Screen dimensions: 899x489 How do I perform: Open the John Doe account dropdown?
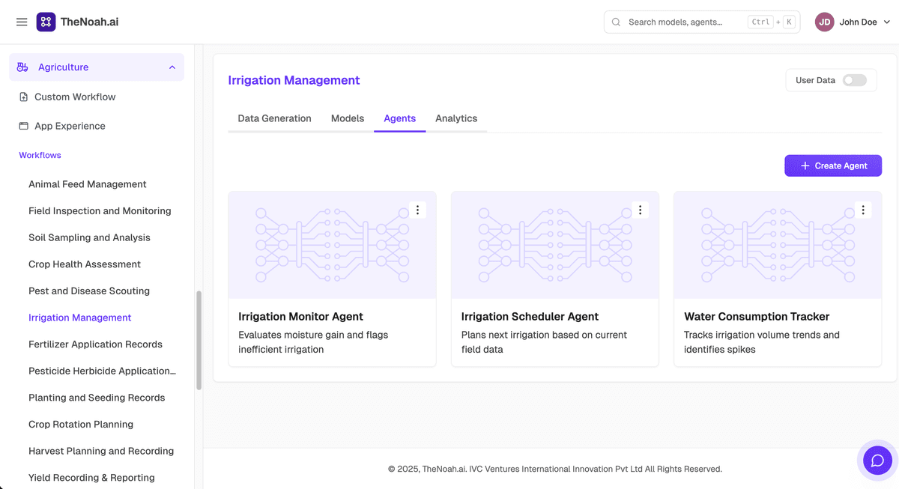tap(853, 22)
